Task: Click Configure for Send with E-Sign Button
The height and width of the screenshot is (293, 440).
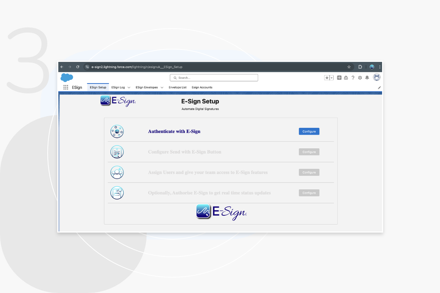Action: 309,152
